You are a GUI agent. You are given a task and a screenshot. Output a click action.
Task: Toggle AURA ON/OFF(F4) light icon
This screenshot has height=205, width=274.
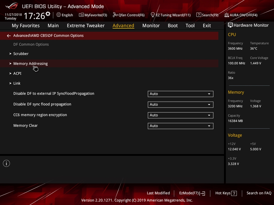[x=227, y=15]
